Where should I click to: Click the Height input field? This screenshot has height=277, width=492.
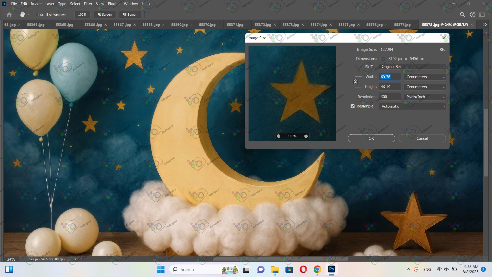389,87
